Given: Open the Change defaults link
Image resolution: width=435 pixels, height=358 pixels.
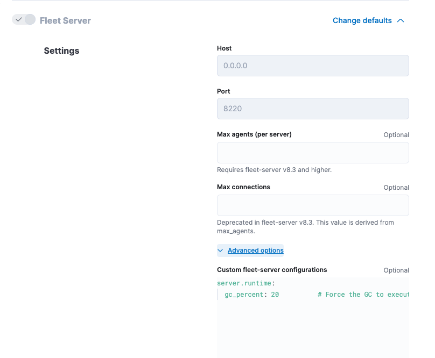Looking at the screenshot, I should coord(362,20).
